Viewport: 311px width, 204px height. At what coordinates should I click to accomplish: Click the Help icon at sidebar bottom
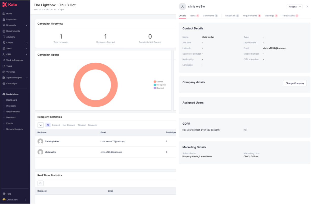tap(4, 194)
